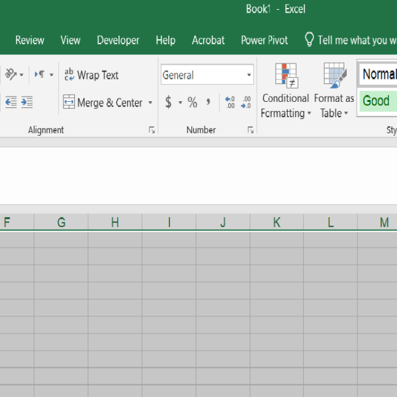Apply the Normal cell style

point(378,74)
